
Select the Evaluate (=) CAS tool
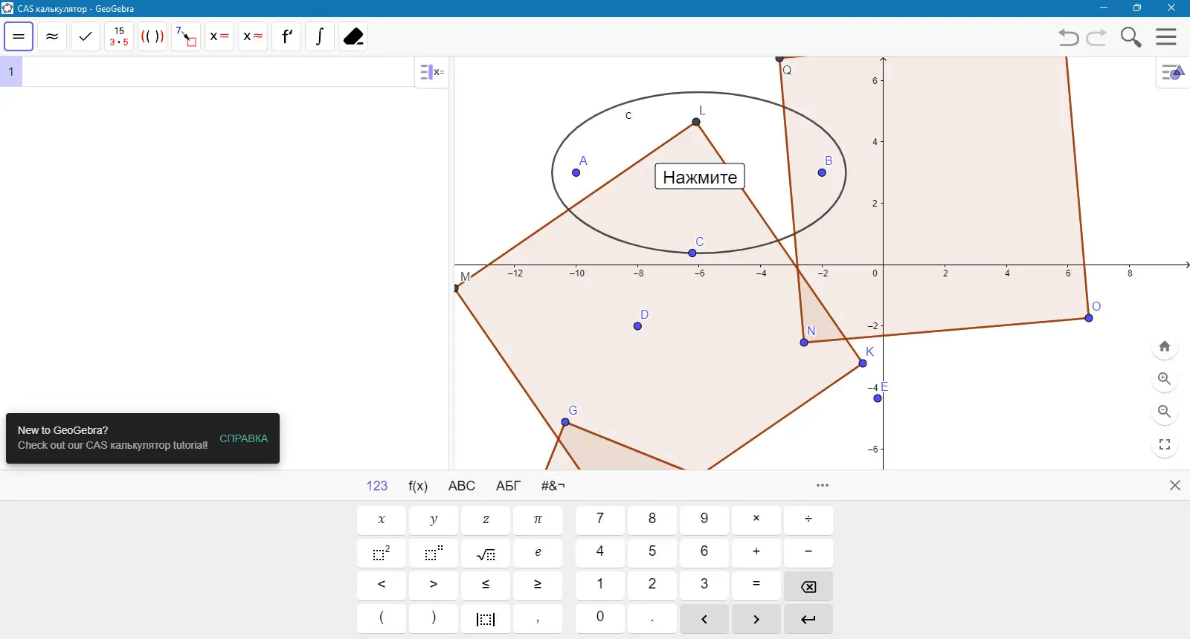coord(19,36)
